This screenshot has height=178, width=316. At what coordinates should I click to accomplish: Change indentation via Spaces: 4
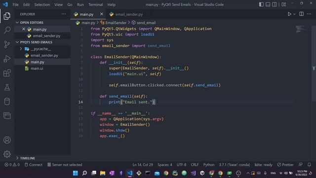pyautogui.click(x=164, y=165)
